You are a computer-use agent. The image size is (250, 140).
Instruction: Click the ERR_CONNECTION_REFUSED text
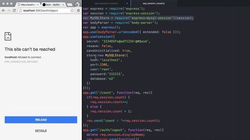pyautogui.click(x=21, y=62)
